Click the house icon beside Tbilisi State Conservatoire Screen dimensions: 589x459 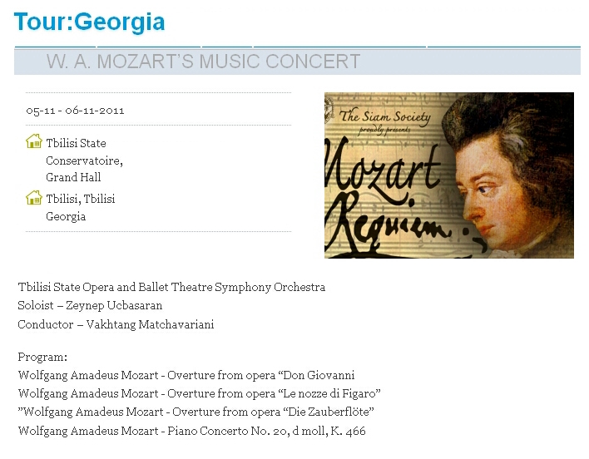point(34,141)
